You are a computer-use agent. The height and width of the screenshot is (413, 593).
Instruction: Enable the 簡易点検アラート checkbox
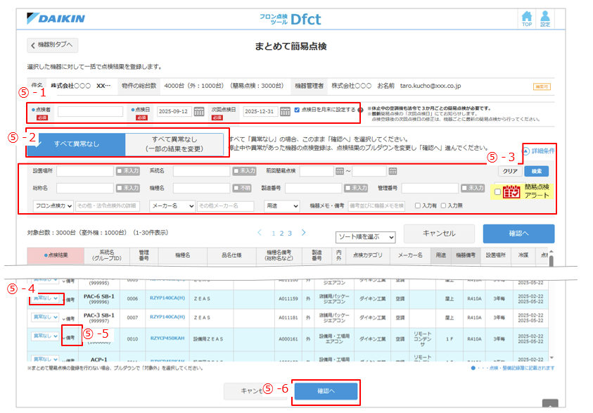tap(498, 191)
